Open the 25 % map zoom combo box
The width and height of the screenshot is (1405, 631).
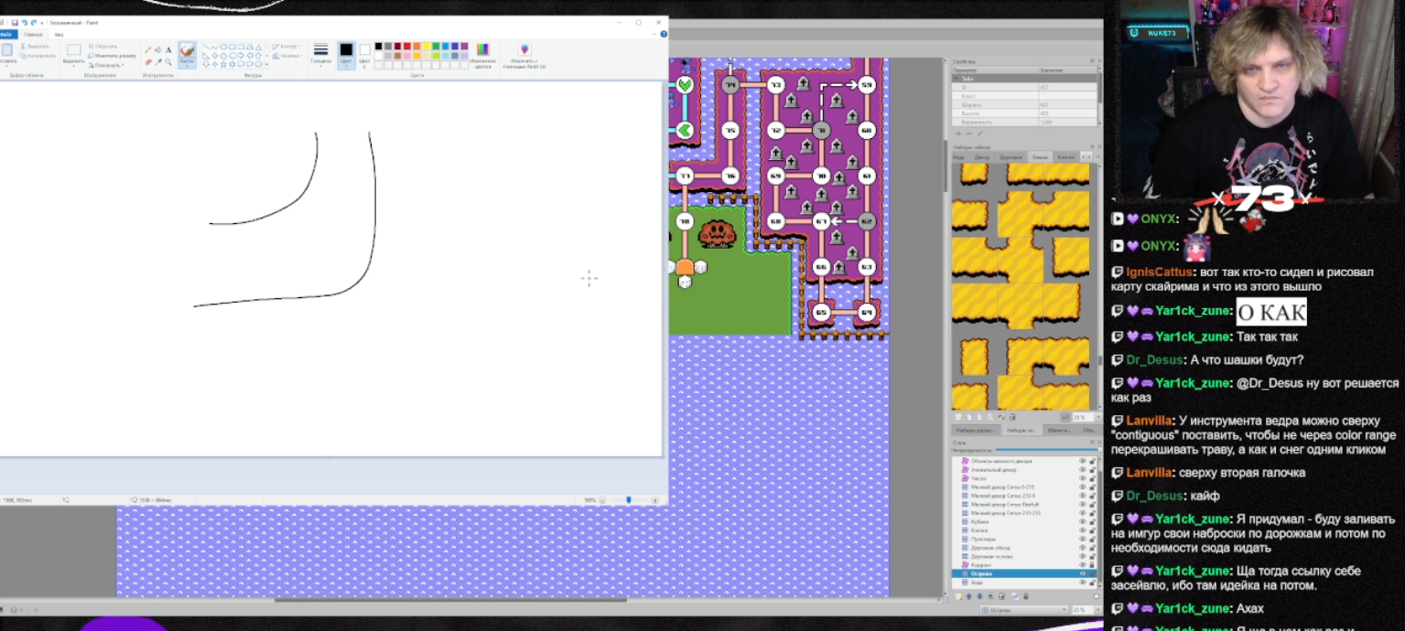1086,610
